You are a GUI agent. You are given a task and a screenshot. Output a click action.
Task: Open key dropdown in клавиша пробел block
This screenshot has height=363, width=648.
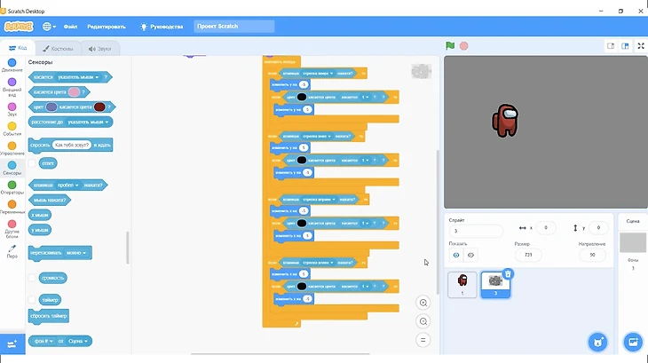tap(67, 185)
